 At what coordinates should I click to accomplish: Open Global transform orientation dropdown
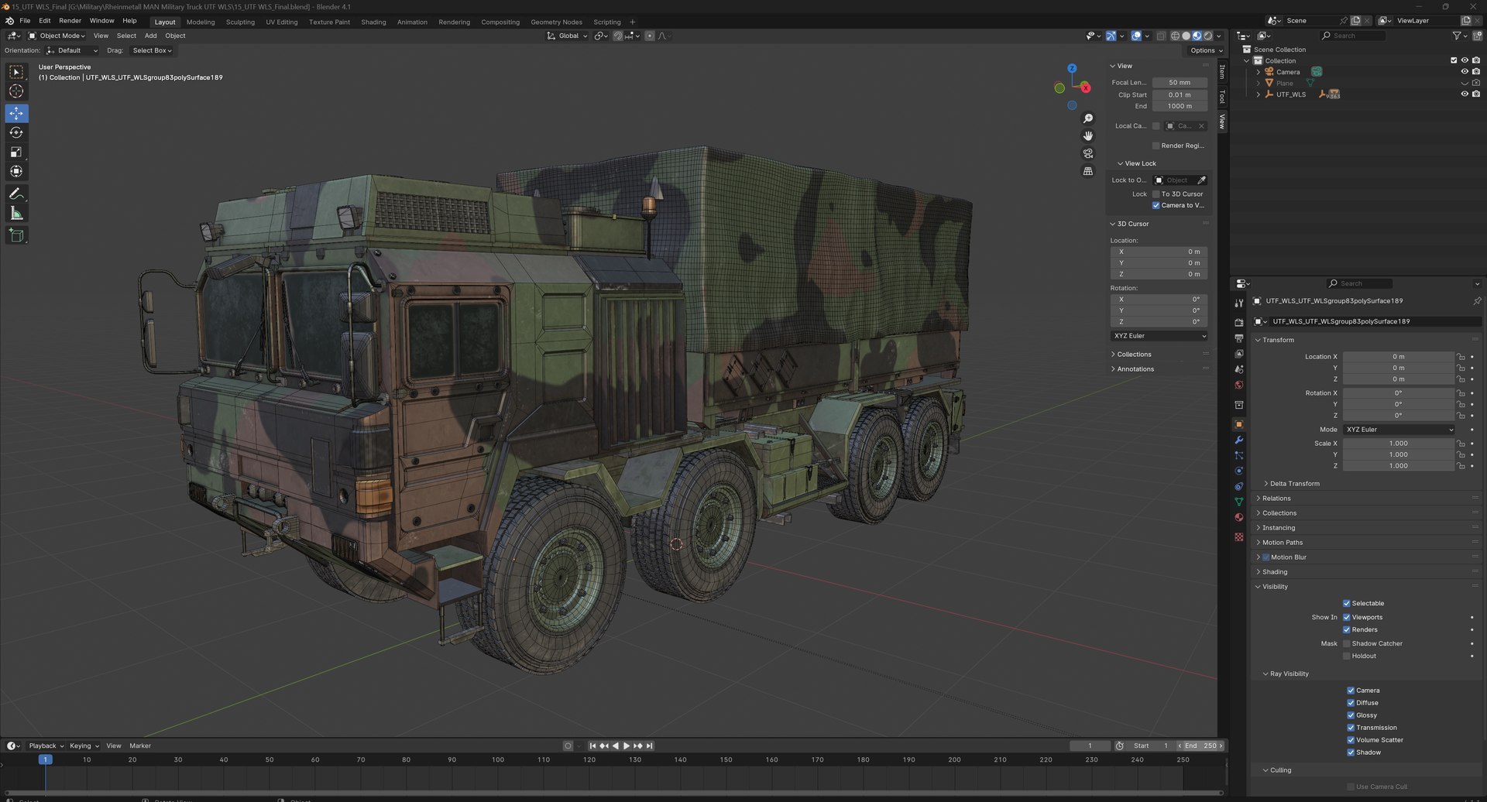568,36
